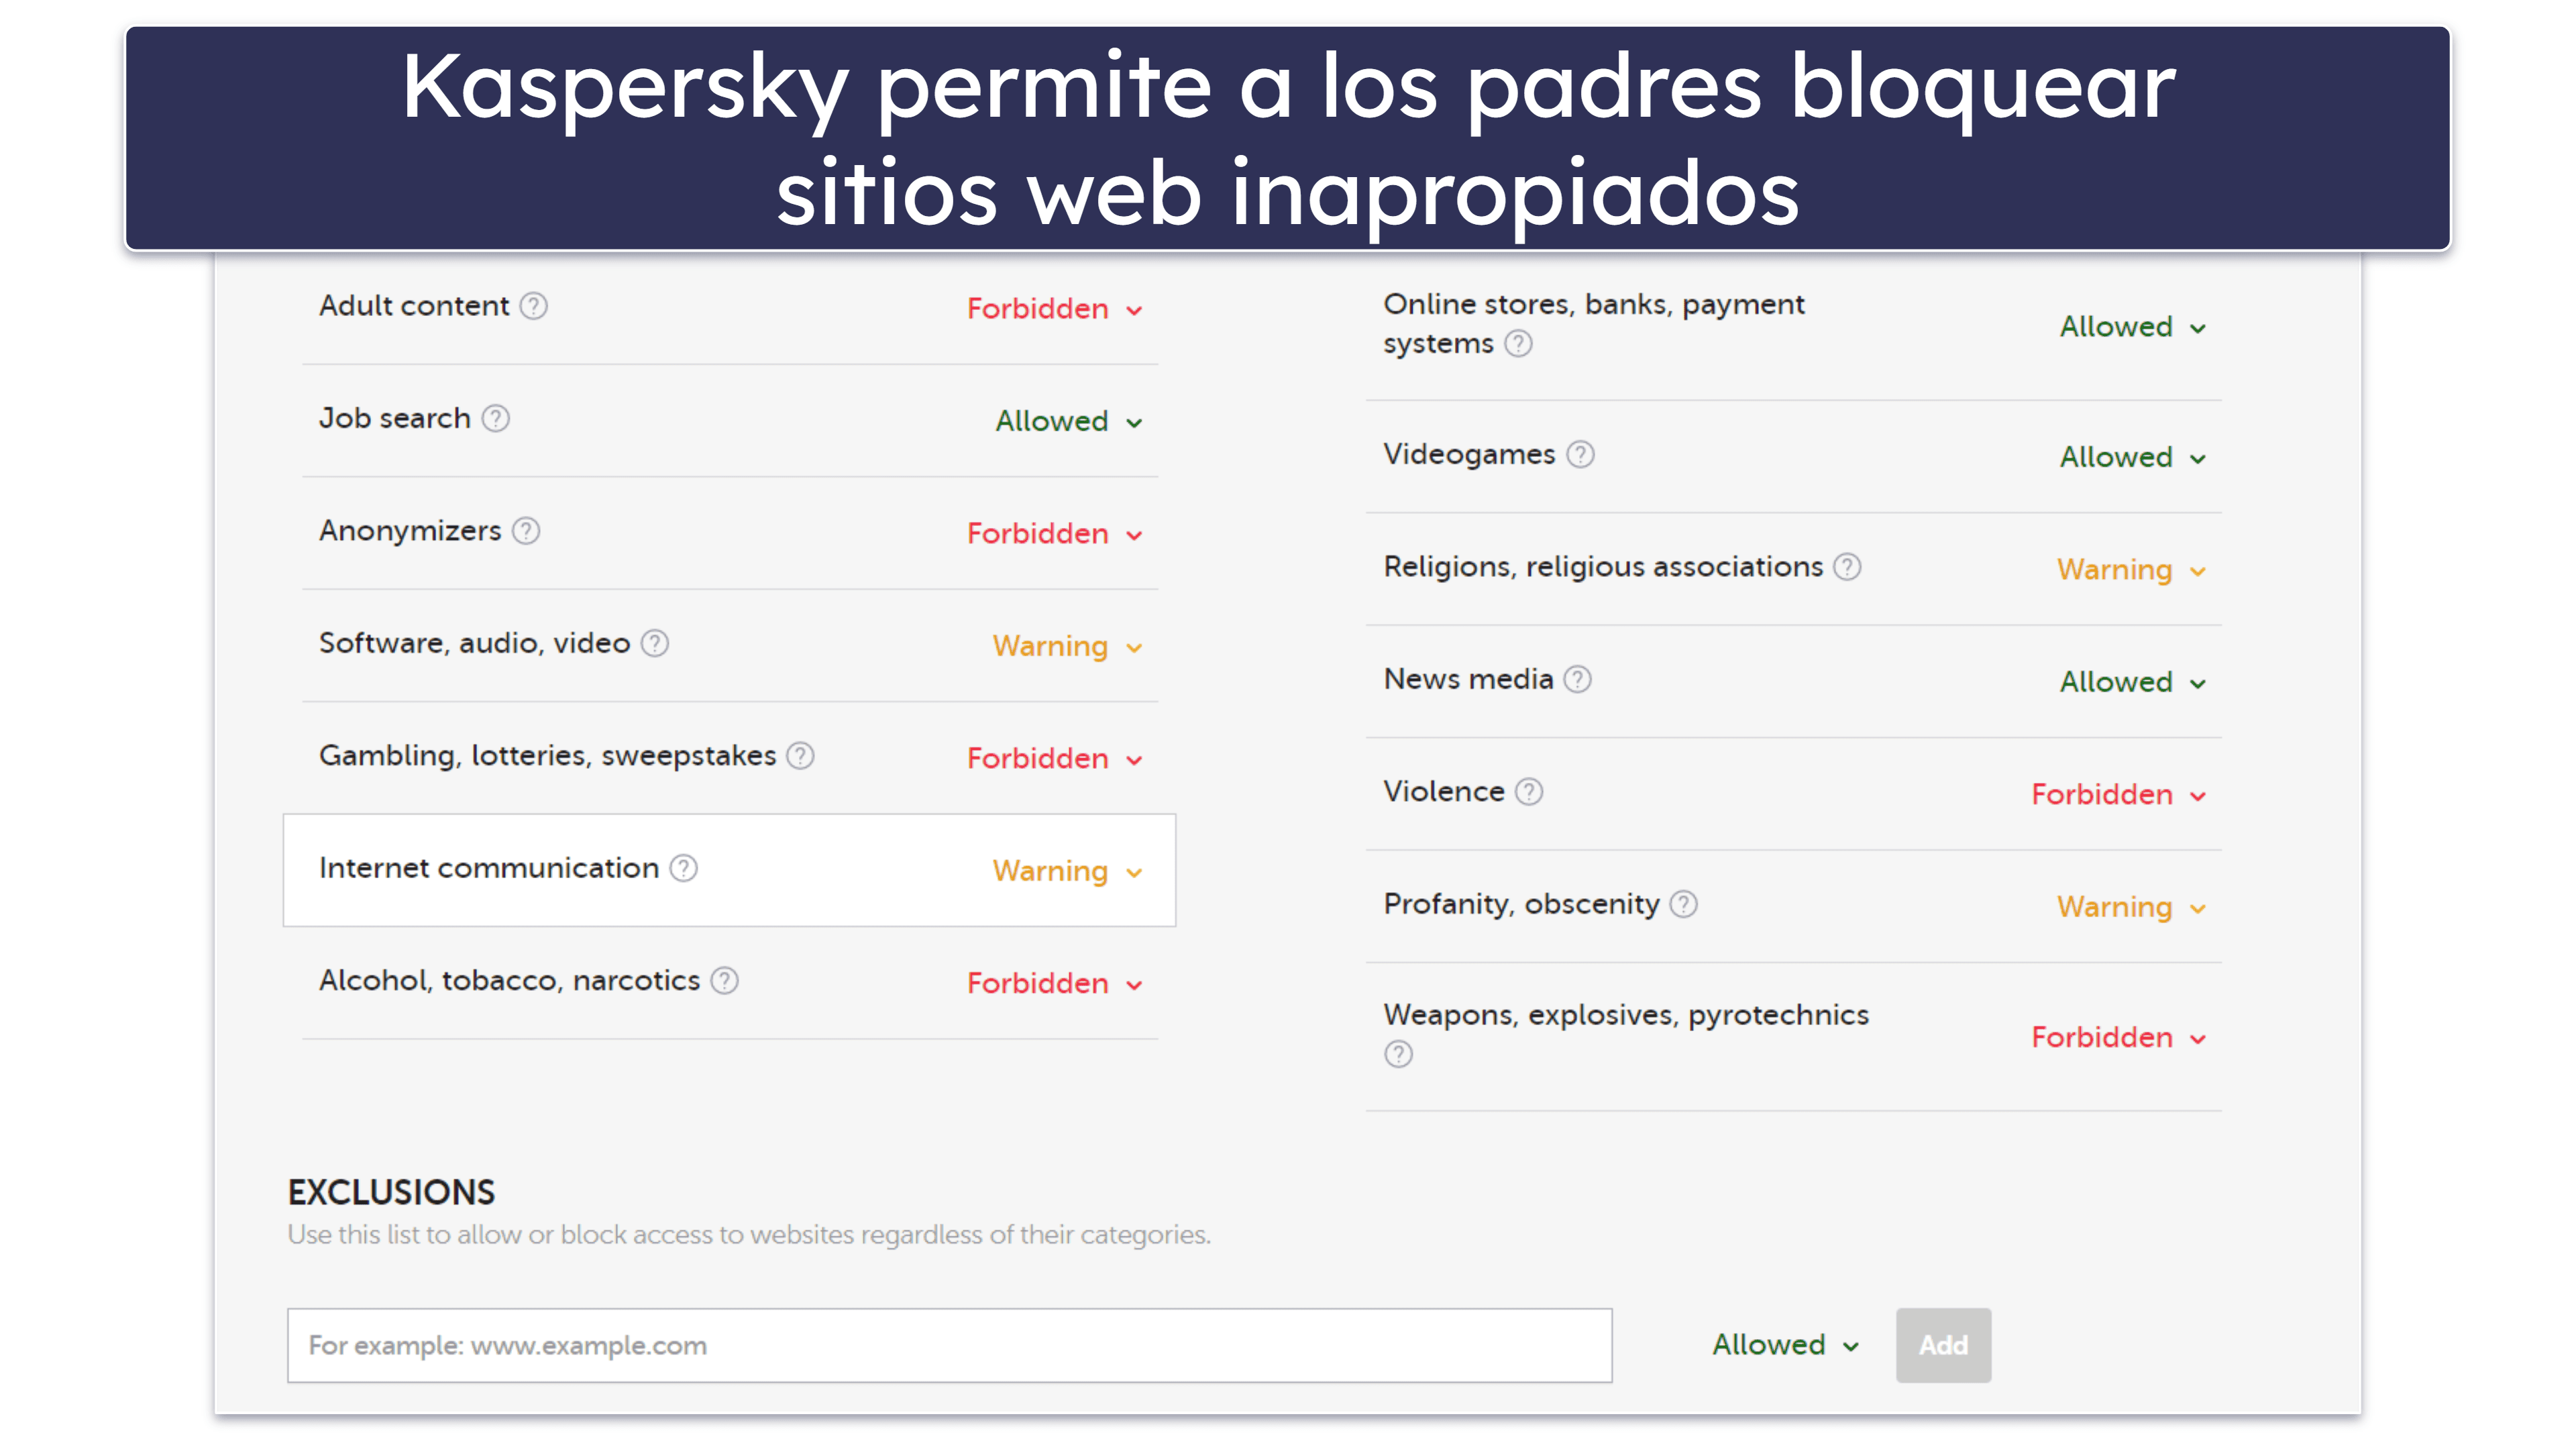Open Profanity, obscenity Warning dropdown
This screenshot has width=2576, height=1439.
[2131, 907]
